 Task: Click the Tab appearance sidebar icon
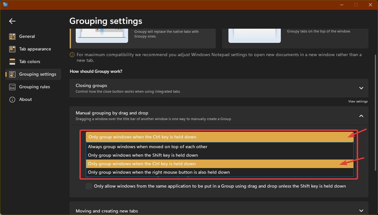click(12, 49)
